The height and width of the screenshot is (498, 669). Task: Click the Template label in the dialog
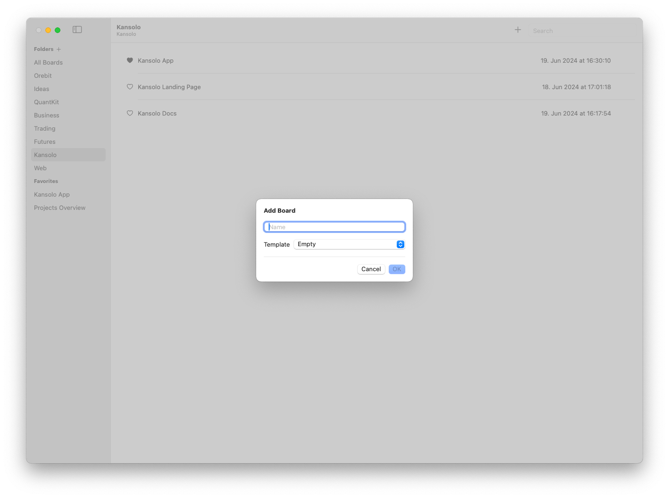276,244
